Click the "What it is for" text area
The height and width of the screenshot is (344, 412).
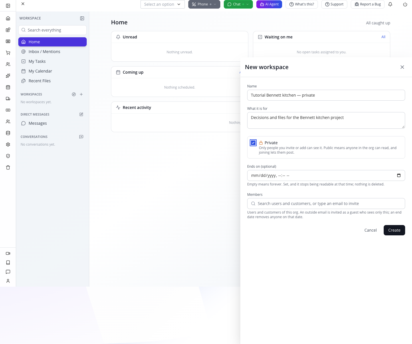tap(326, 120)
